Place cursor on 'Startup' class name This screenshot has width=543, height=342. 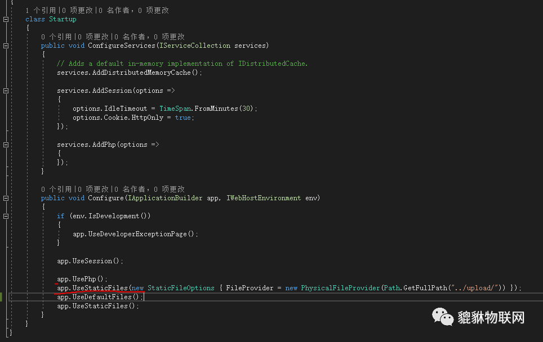coord(63,19)
